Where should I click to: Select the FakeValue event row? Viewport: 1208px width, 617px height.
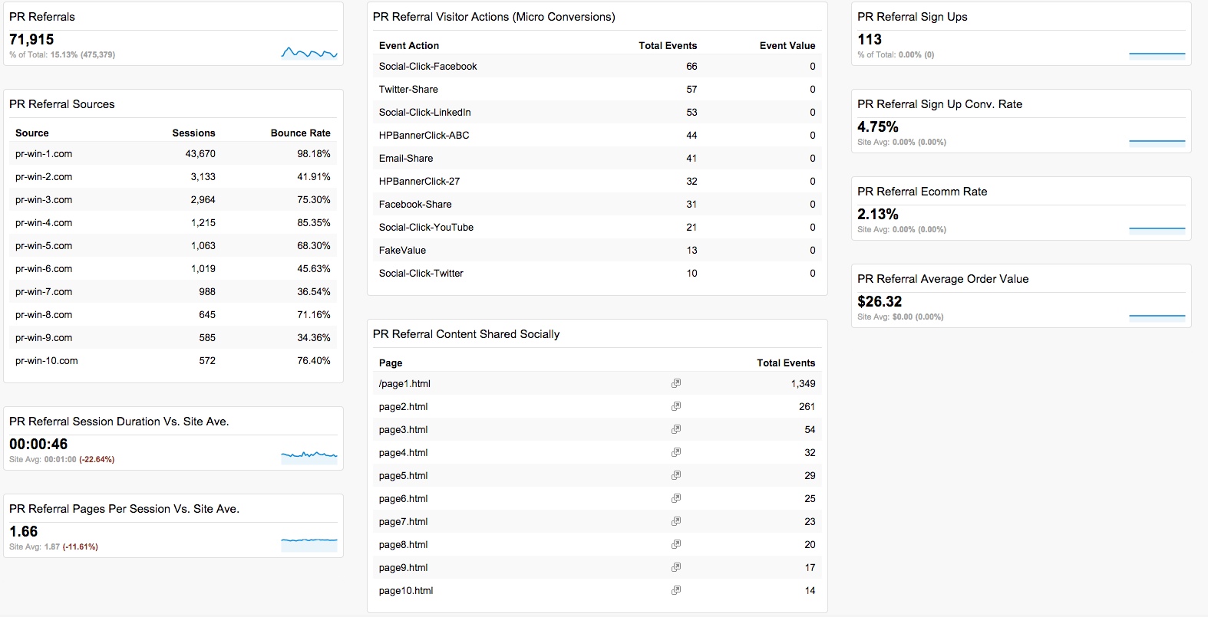point(597,251)
